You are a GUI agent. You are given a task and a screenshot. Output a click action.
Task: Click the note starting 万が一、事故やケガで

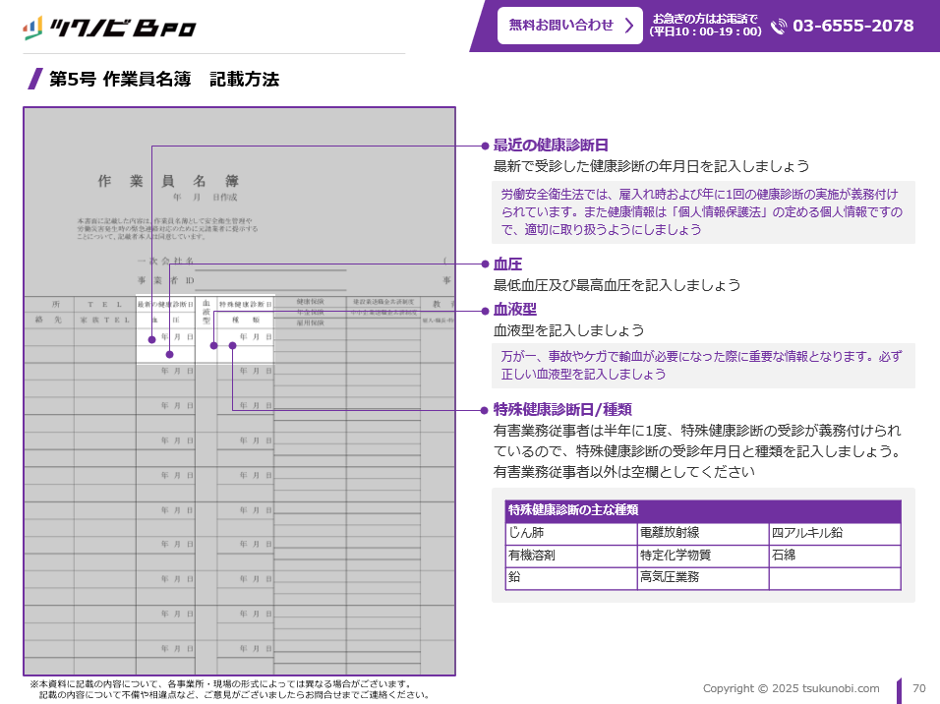point(703,366)
